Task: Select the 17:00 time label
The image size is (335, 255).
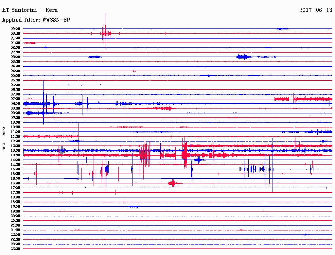Action: (15, 188)
